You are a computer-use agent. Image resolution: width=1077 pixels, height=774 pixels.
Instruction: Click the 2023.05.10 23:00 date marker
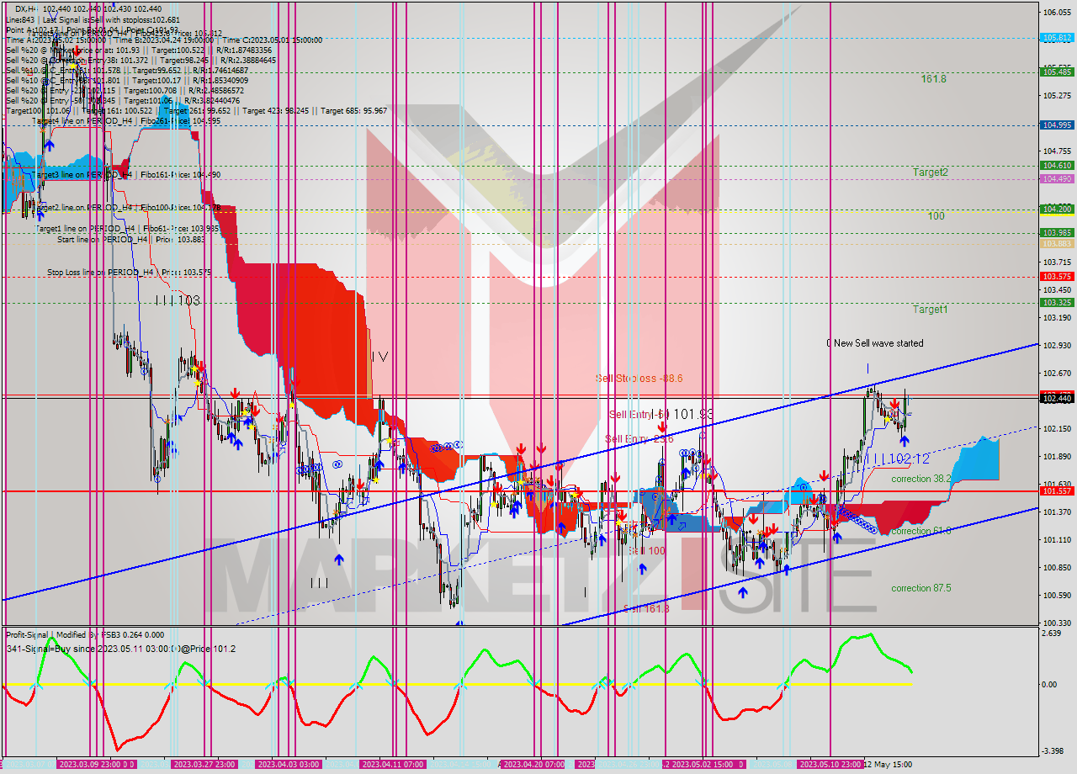tap(829, 764)
